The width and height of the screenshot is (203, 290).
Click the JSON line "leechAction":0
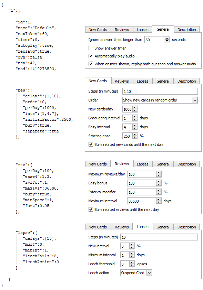41,262
